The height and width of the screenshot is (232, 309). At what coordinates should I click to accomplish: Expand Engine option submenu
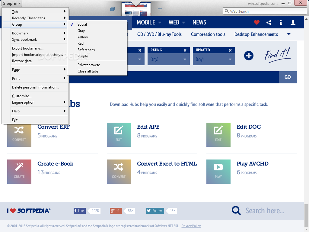[36, 102]
